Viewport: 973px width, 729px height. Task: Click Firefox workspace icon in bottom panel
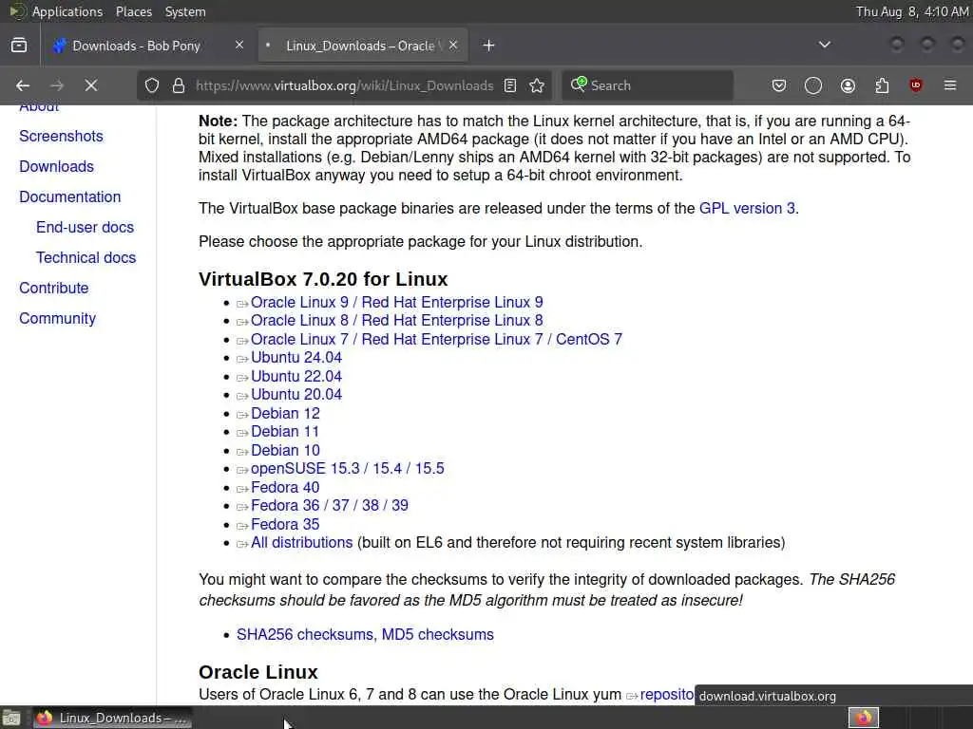pyautogui.click(x=864, y=718)
